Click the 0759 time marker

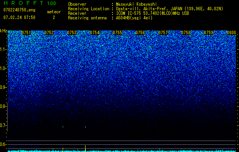pos(209,33)
